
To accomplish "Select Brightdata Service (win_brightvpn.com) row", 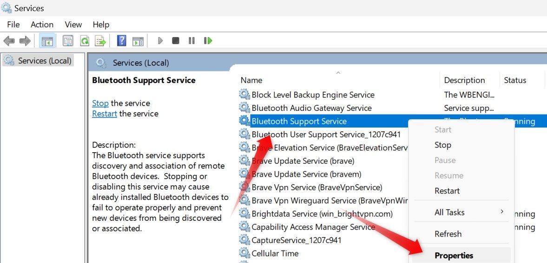I will point(322,214).
